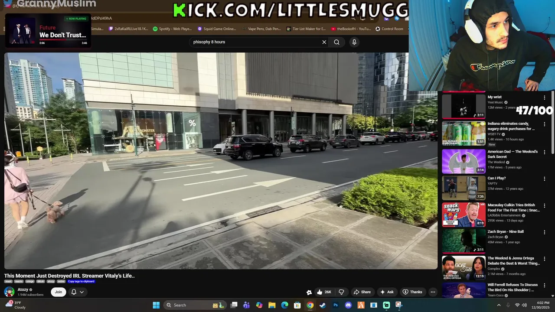Click the Ask button under the video
Viewport: 555px width, 312px height.
[x=386, y=292]
